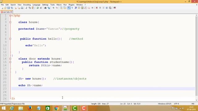Open Google Chrome from the taskbar
The image size is (198, 111).
tap(57, 108)
